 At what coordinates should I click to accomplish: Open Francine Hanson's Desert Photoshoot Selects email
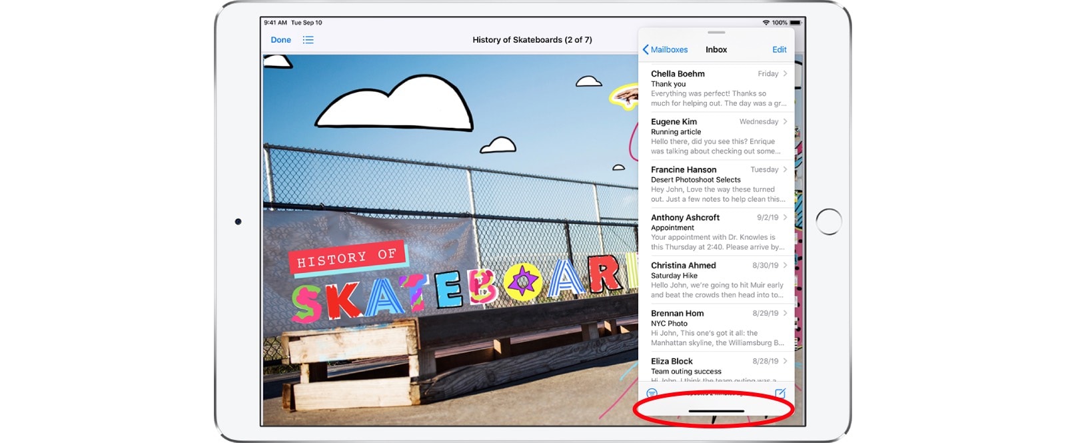pyautogui.click(x=713, y=184)
